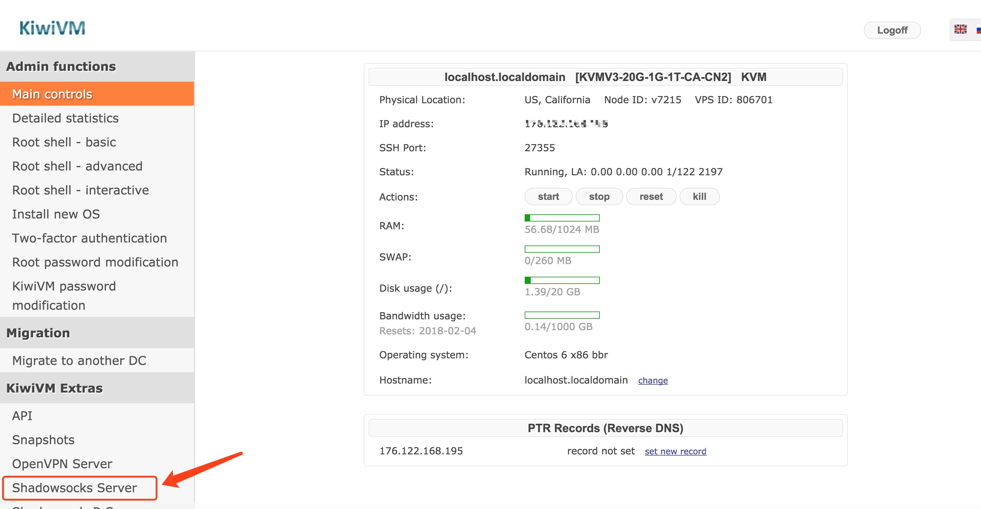This screenshot has width=981, height=509.
Task: Select Migrate to another DC
Action: pos(79,360)
